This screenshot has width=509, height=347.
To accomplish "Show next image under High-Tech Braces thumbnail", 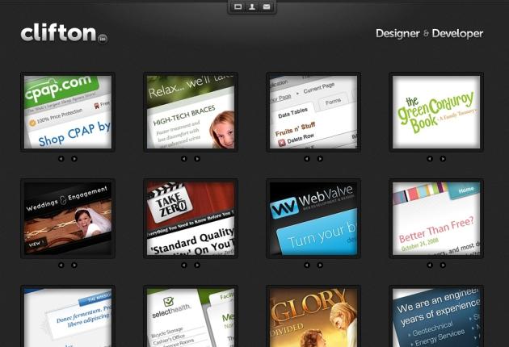I will point(197,159).
